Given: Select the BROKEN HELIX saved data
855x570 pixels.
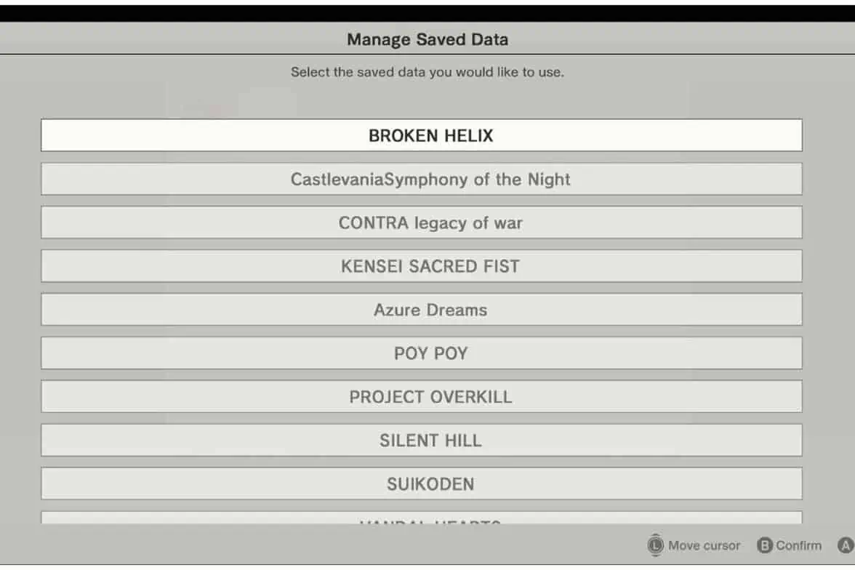Looking at the screenshot, I should (422, 135).
